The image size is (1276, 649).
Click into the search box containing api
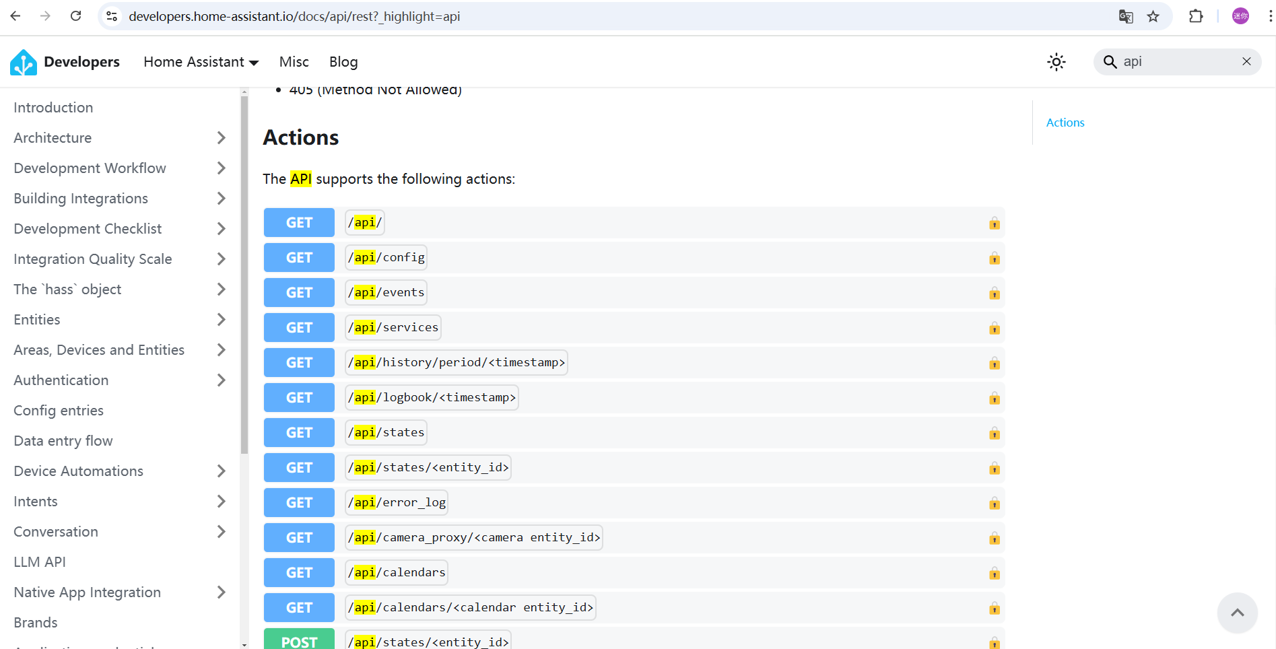point(1178,62)
